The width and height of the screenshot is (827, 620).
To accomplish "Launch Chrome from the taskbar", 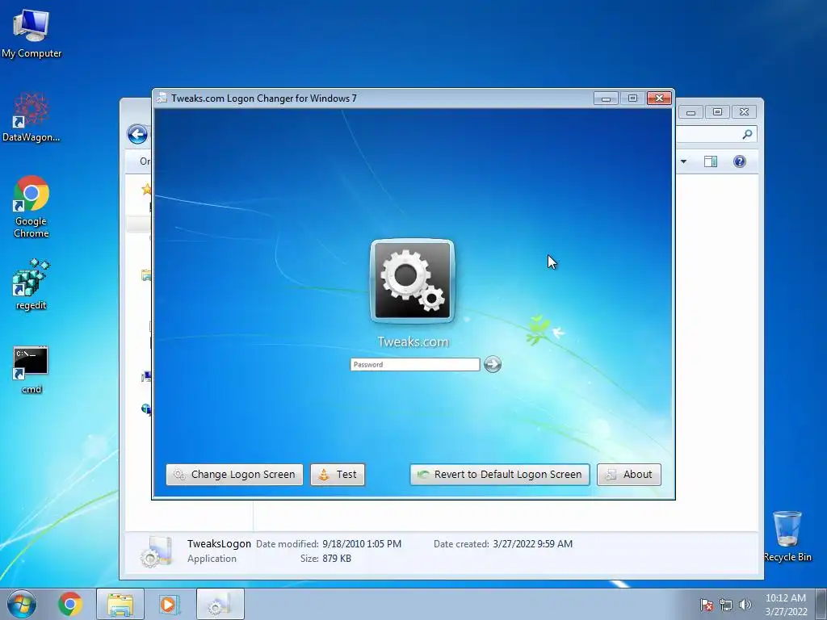I will coord(69,604).
